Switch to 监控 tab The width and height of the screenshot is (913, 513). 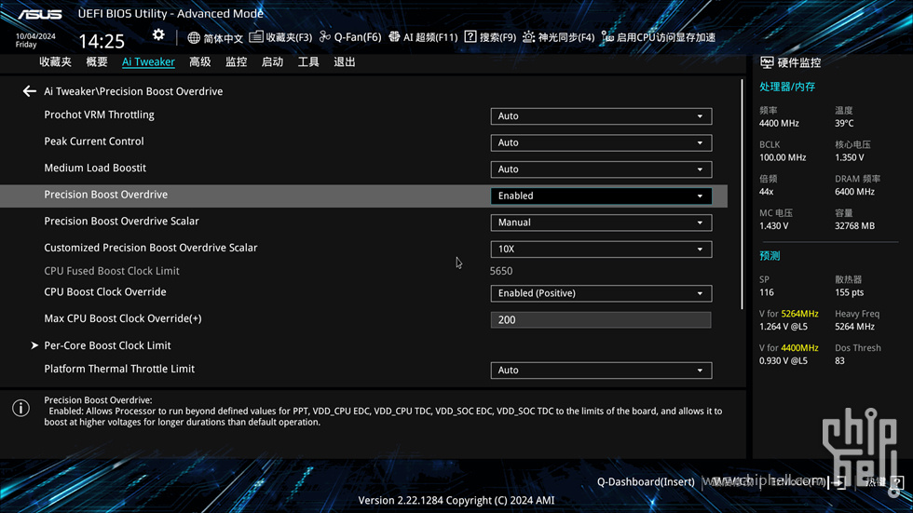pos(237,62)
